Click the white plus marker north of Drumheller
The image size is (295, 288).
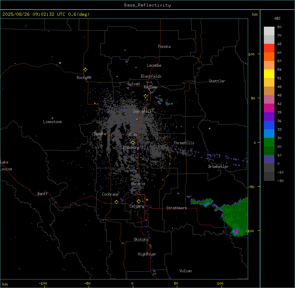pyautogui.click(x=209, y=128)
